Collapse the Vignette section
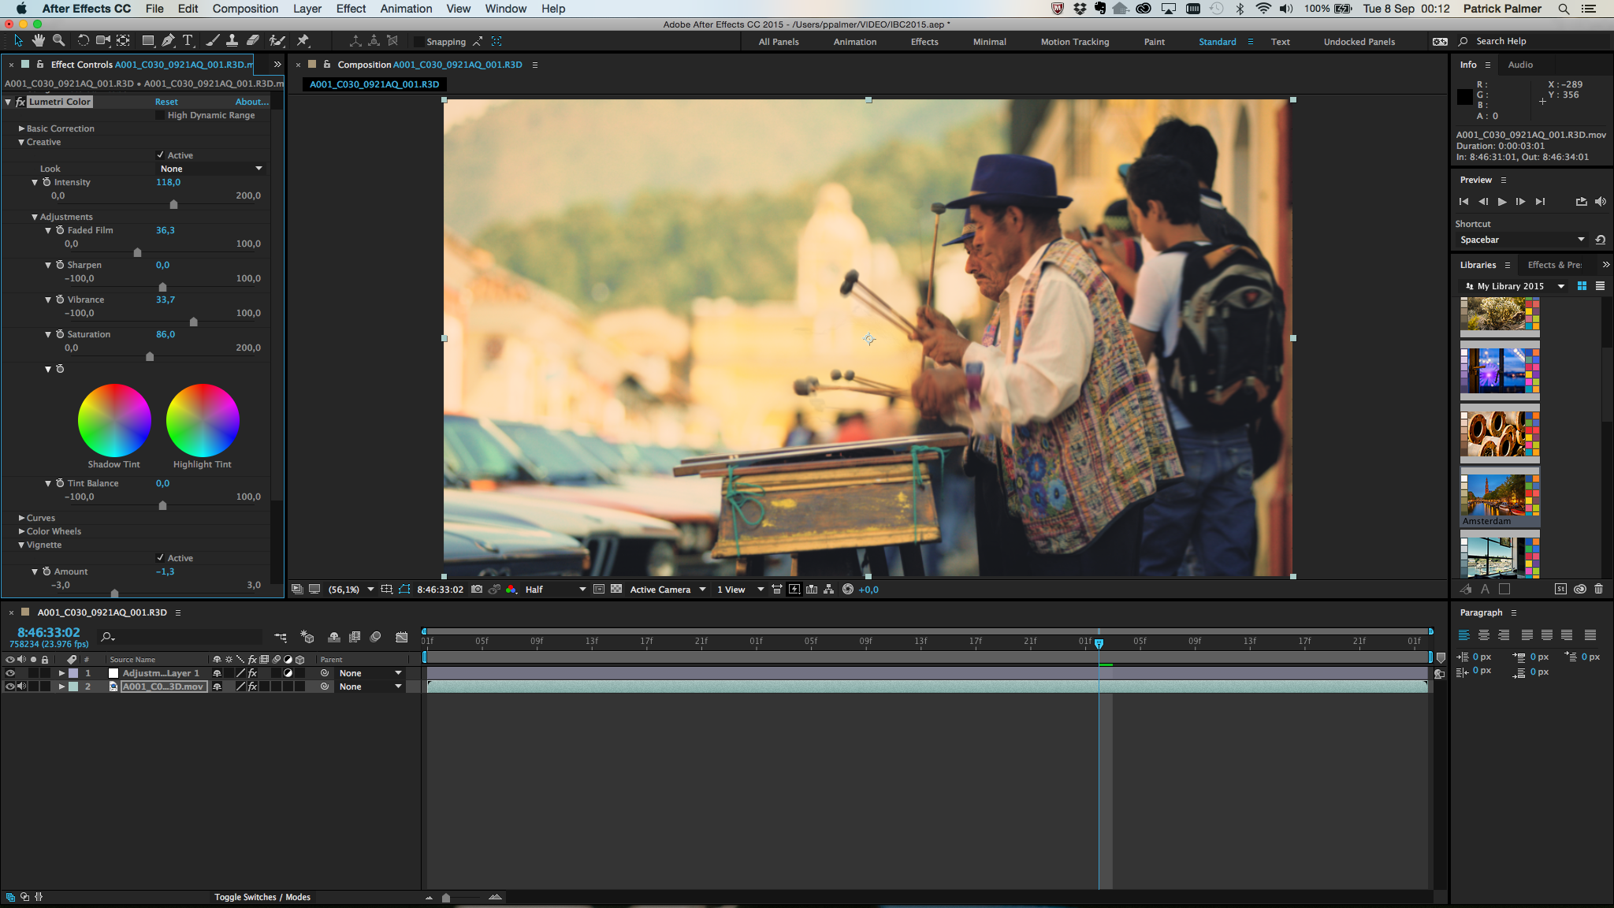The height and width of the screenshot is (908, 1614). coord(22,545)
